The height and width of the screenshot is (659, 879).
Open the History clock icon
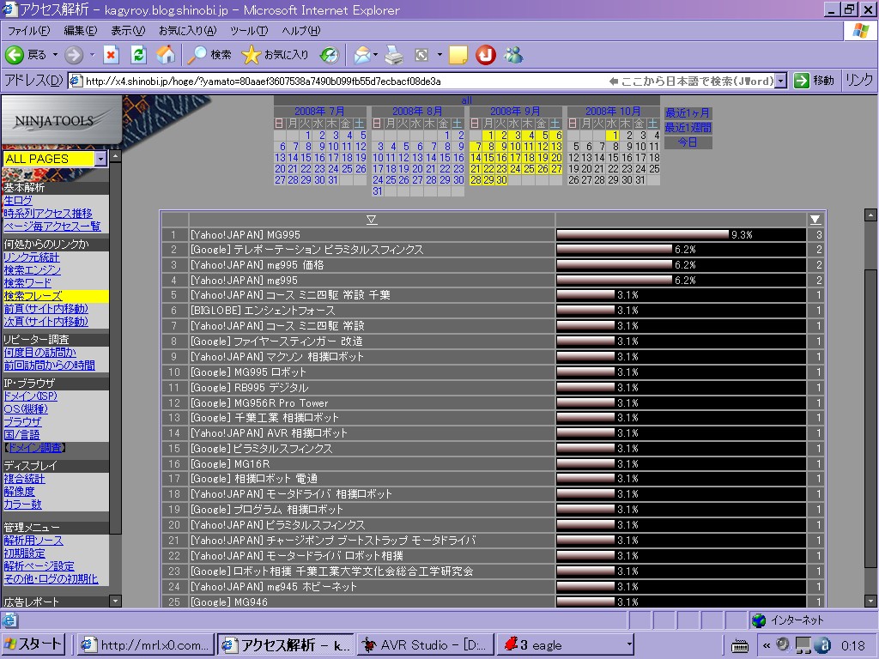(x=330, y=54)
